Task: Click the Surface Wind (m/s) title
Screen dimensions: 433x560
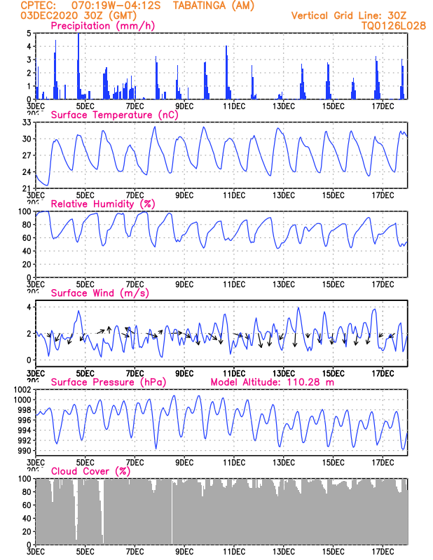Action: tap(99, 293)
